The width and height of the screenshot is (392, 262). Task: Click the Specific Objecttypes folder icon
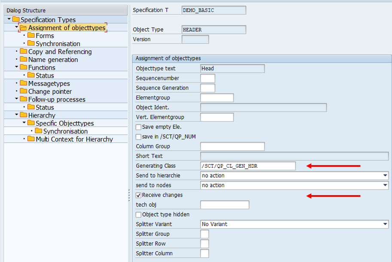[31, 123]
